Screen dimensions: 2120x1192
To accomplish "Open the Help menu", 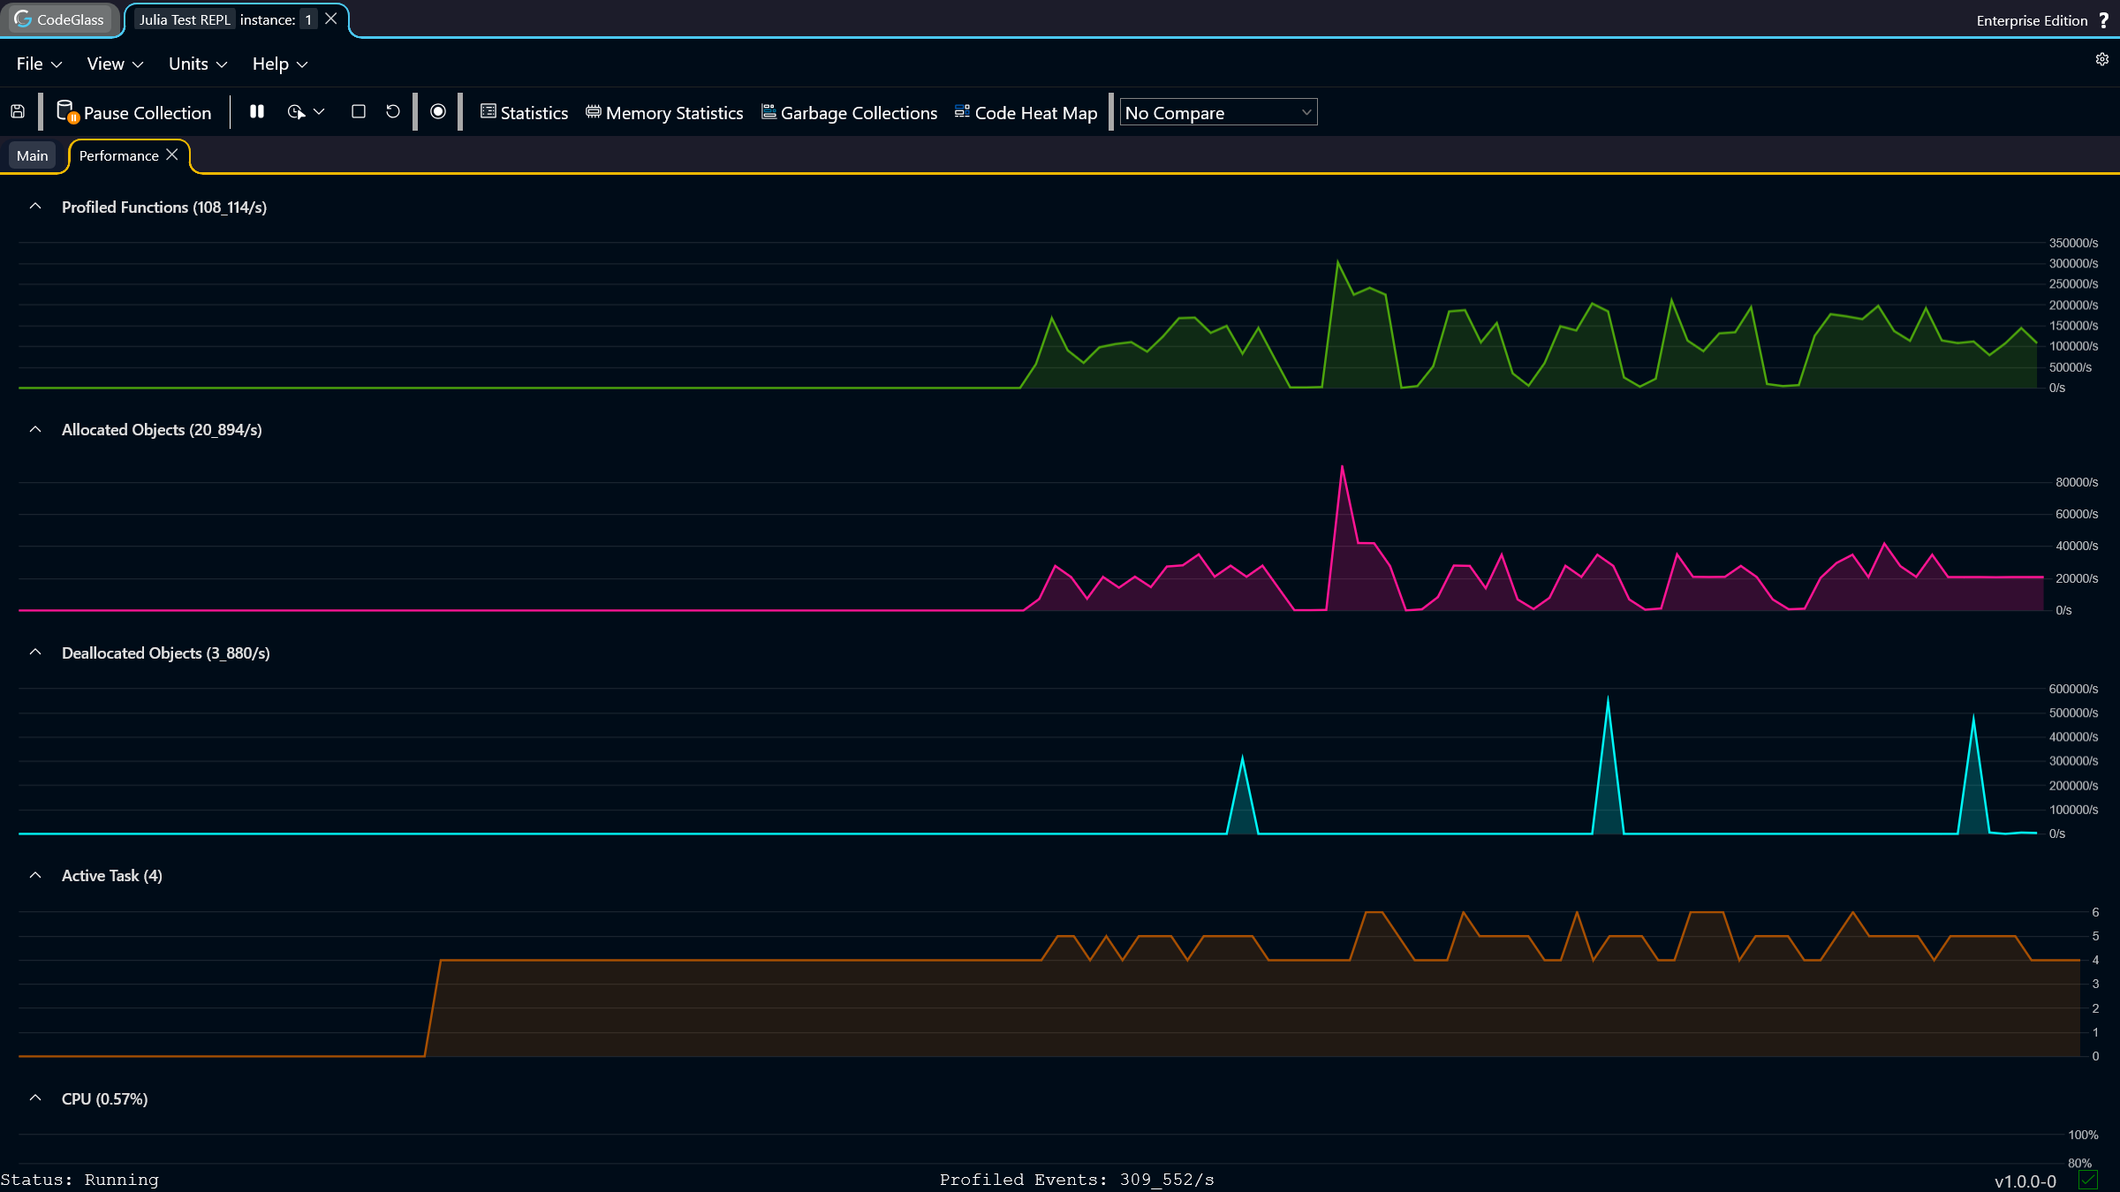I will [279, 64].
